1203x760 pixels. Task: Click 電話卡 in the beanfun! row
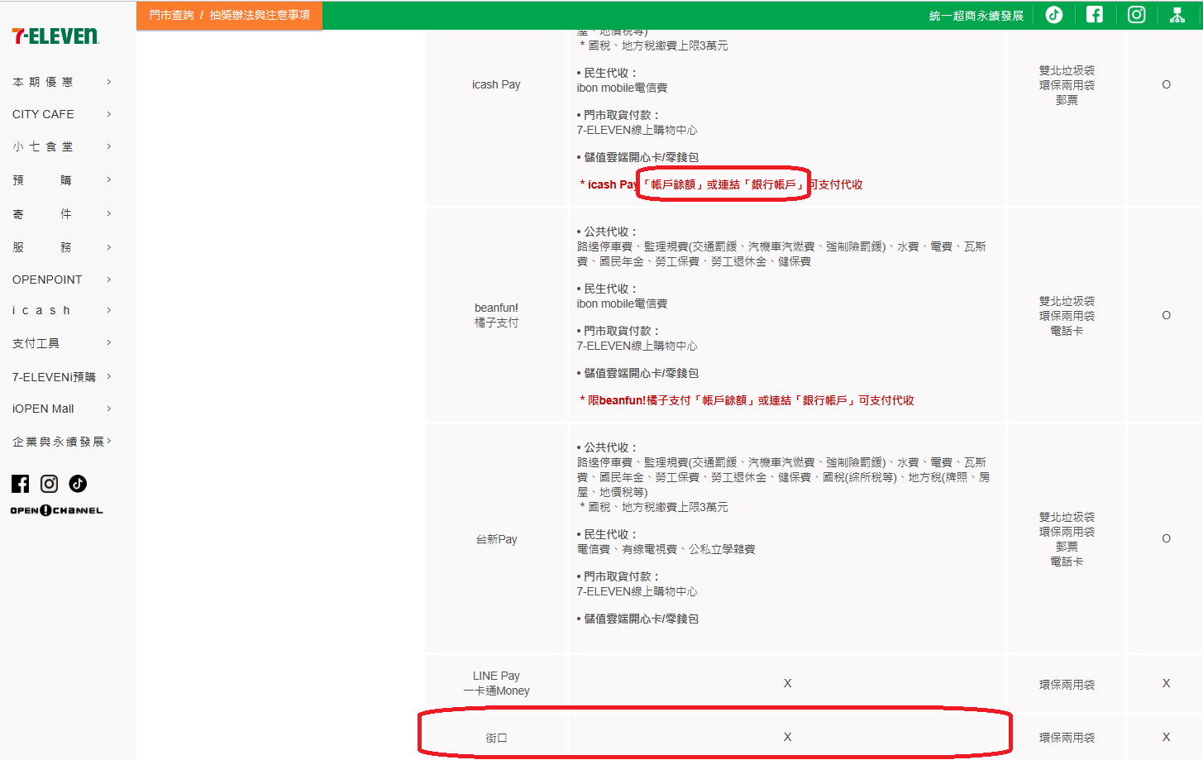[1067, 331]
